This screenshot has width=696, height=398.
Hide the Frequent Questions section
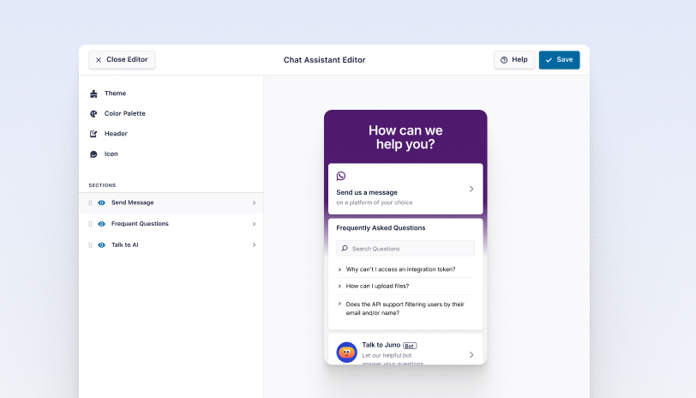tap(101, 224)
